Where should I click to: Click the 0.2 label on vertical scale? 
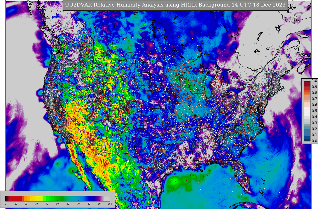pos(314,129)
